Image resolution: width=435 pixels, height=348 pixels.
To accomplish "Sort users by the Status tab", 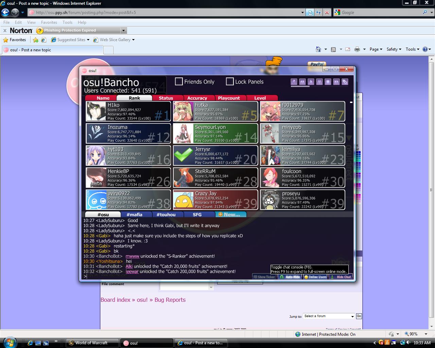I will click(166, 98).
